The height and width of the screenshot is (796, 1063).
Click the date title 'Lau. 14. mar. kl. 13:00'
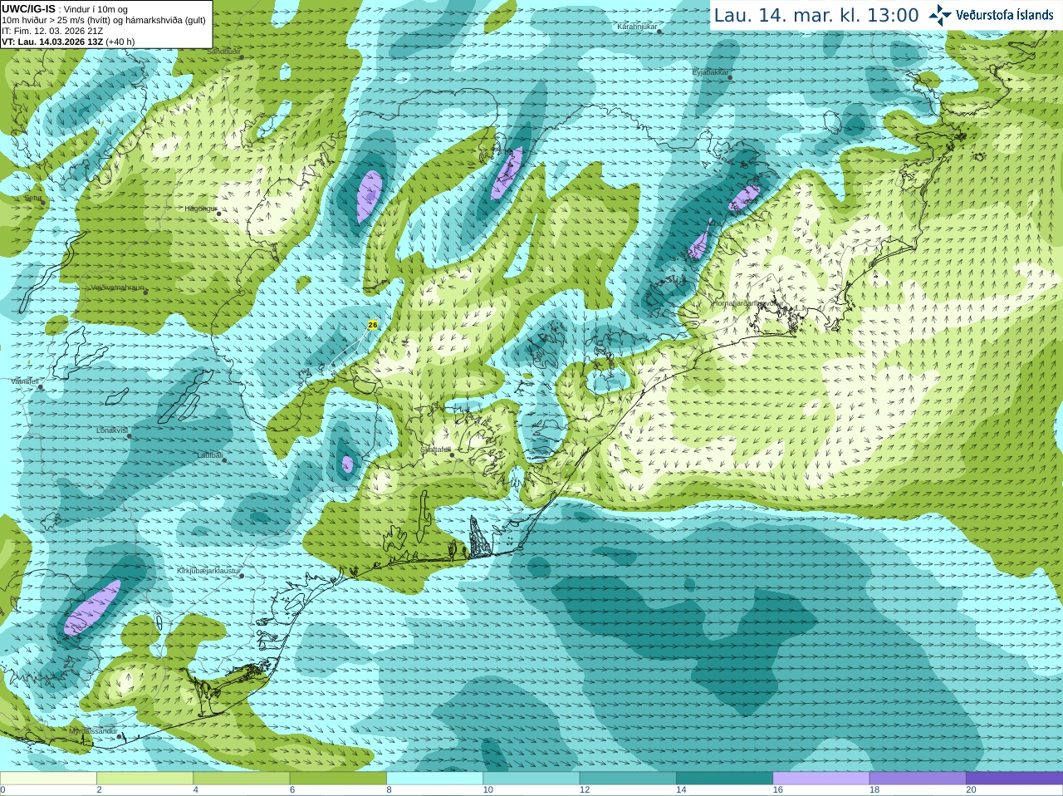816,15
